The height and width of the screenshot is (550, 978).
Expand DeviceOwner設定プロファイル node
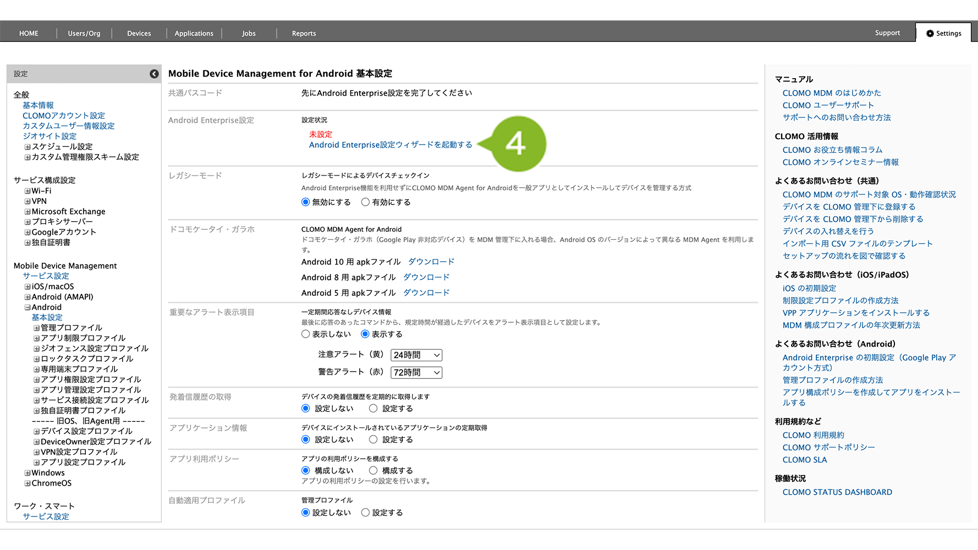tap(37, 442)
